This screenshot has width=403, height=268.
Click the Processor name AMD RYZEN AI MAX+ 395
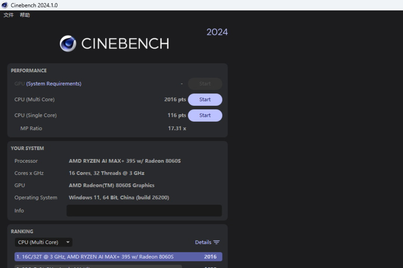[125, 161]
